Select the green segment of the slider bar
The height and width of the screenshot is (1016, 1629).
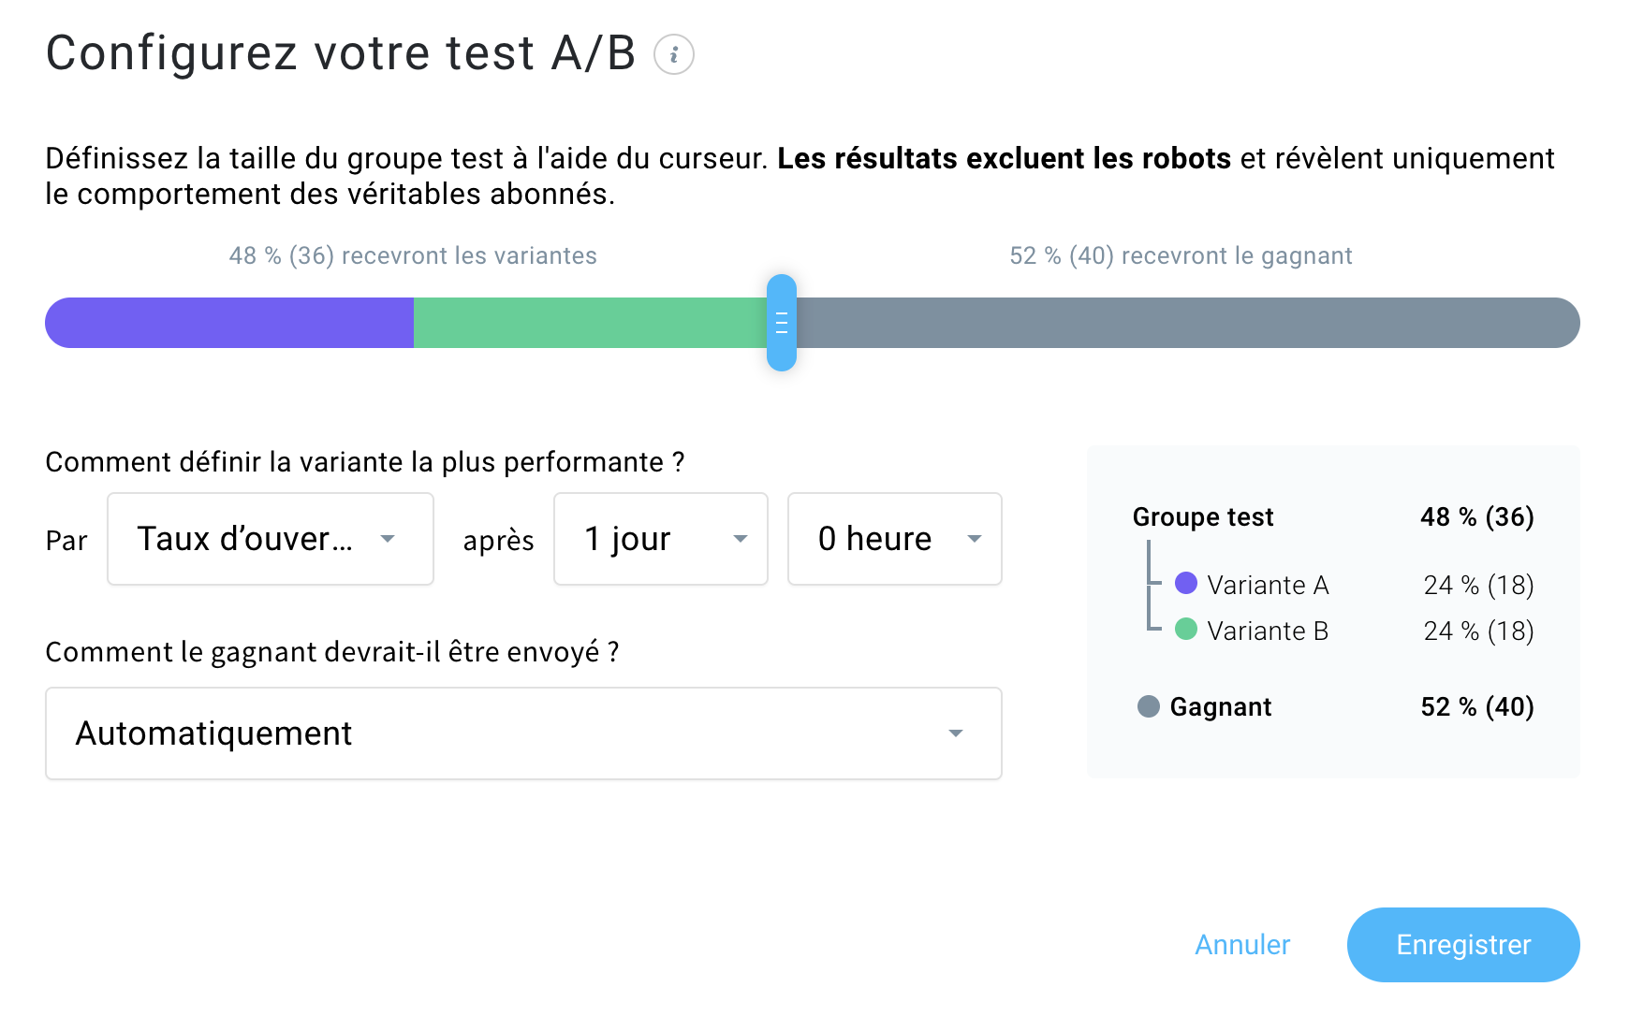pyautogui.click(x=590, y=323)
